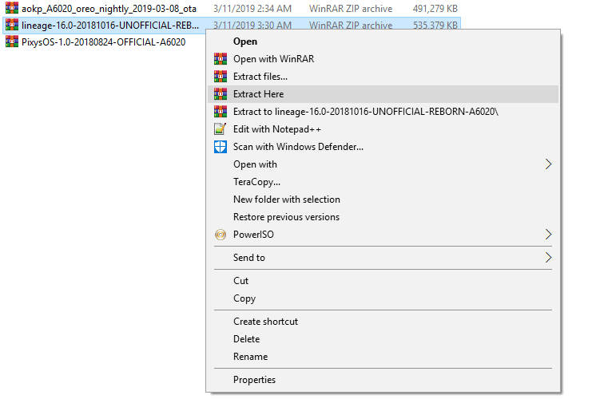Click archive icon of aokp_A6020_oreo_nightly file
This screenshot has width=608, height=399.
click(12, 8)
